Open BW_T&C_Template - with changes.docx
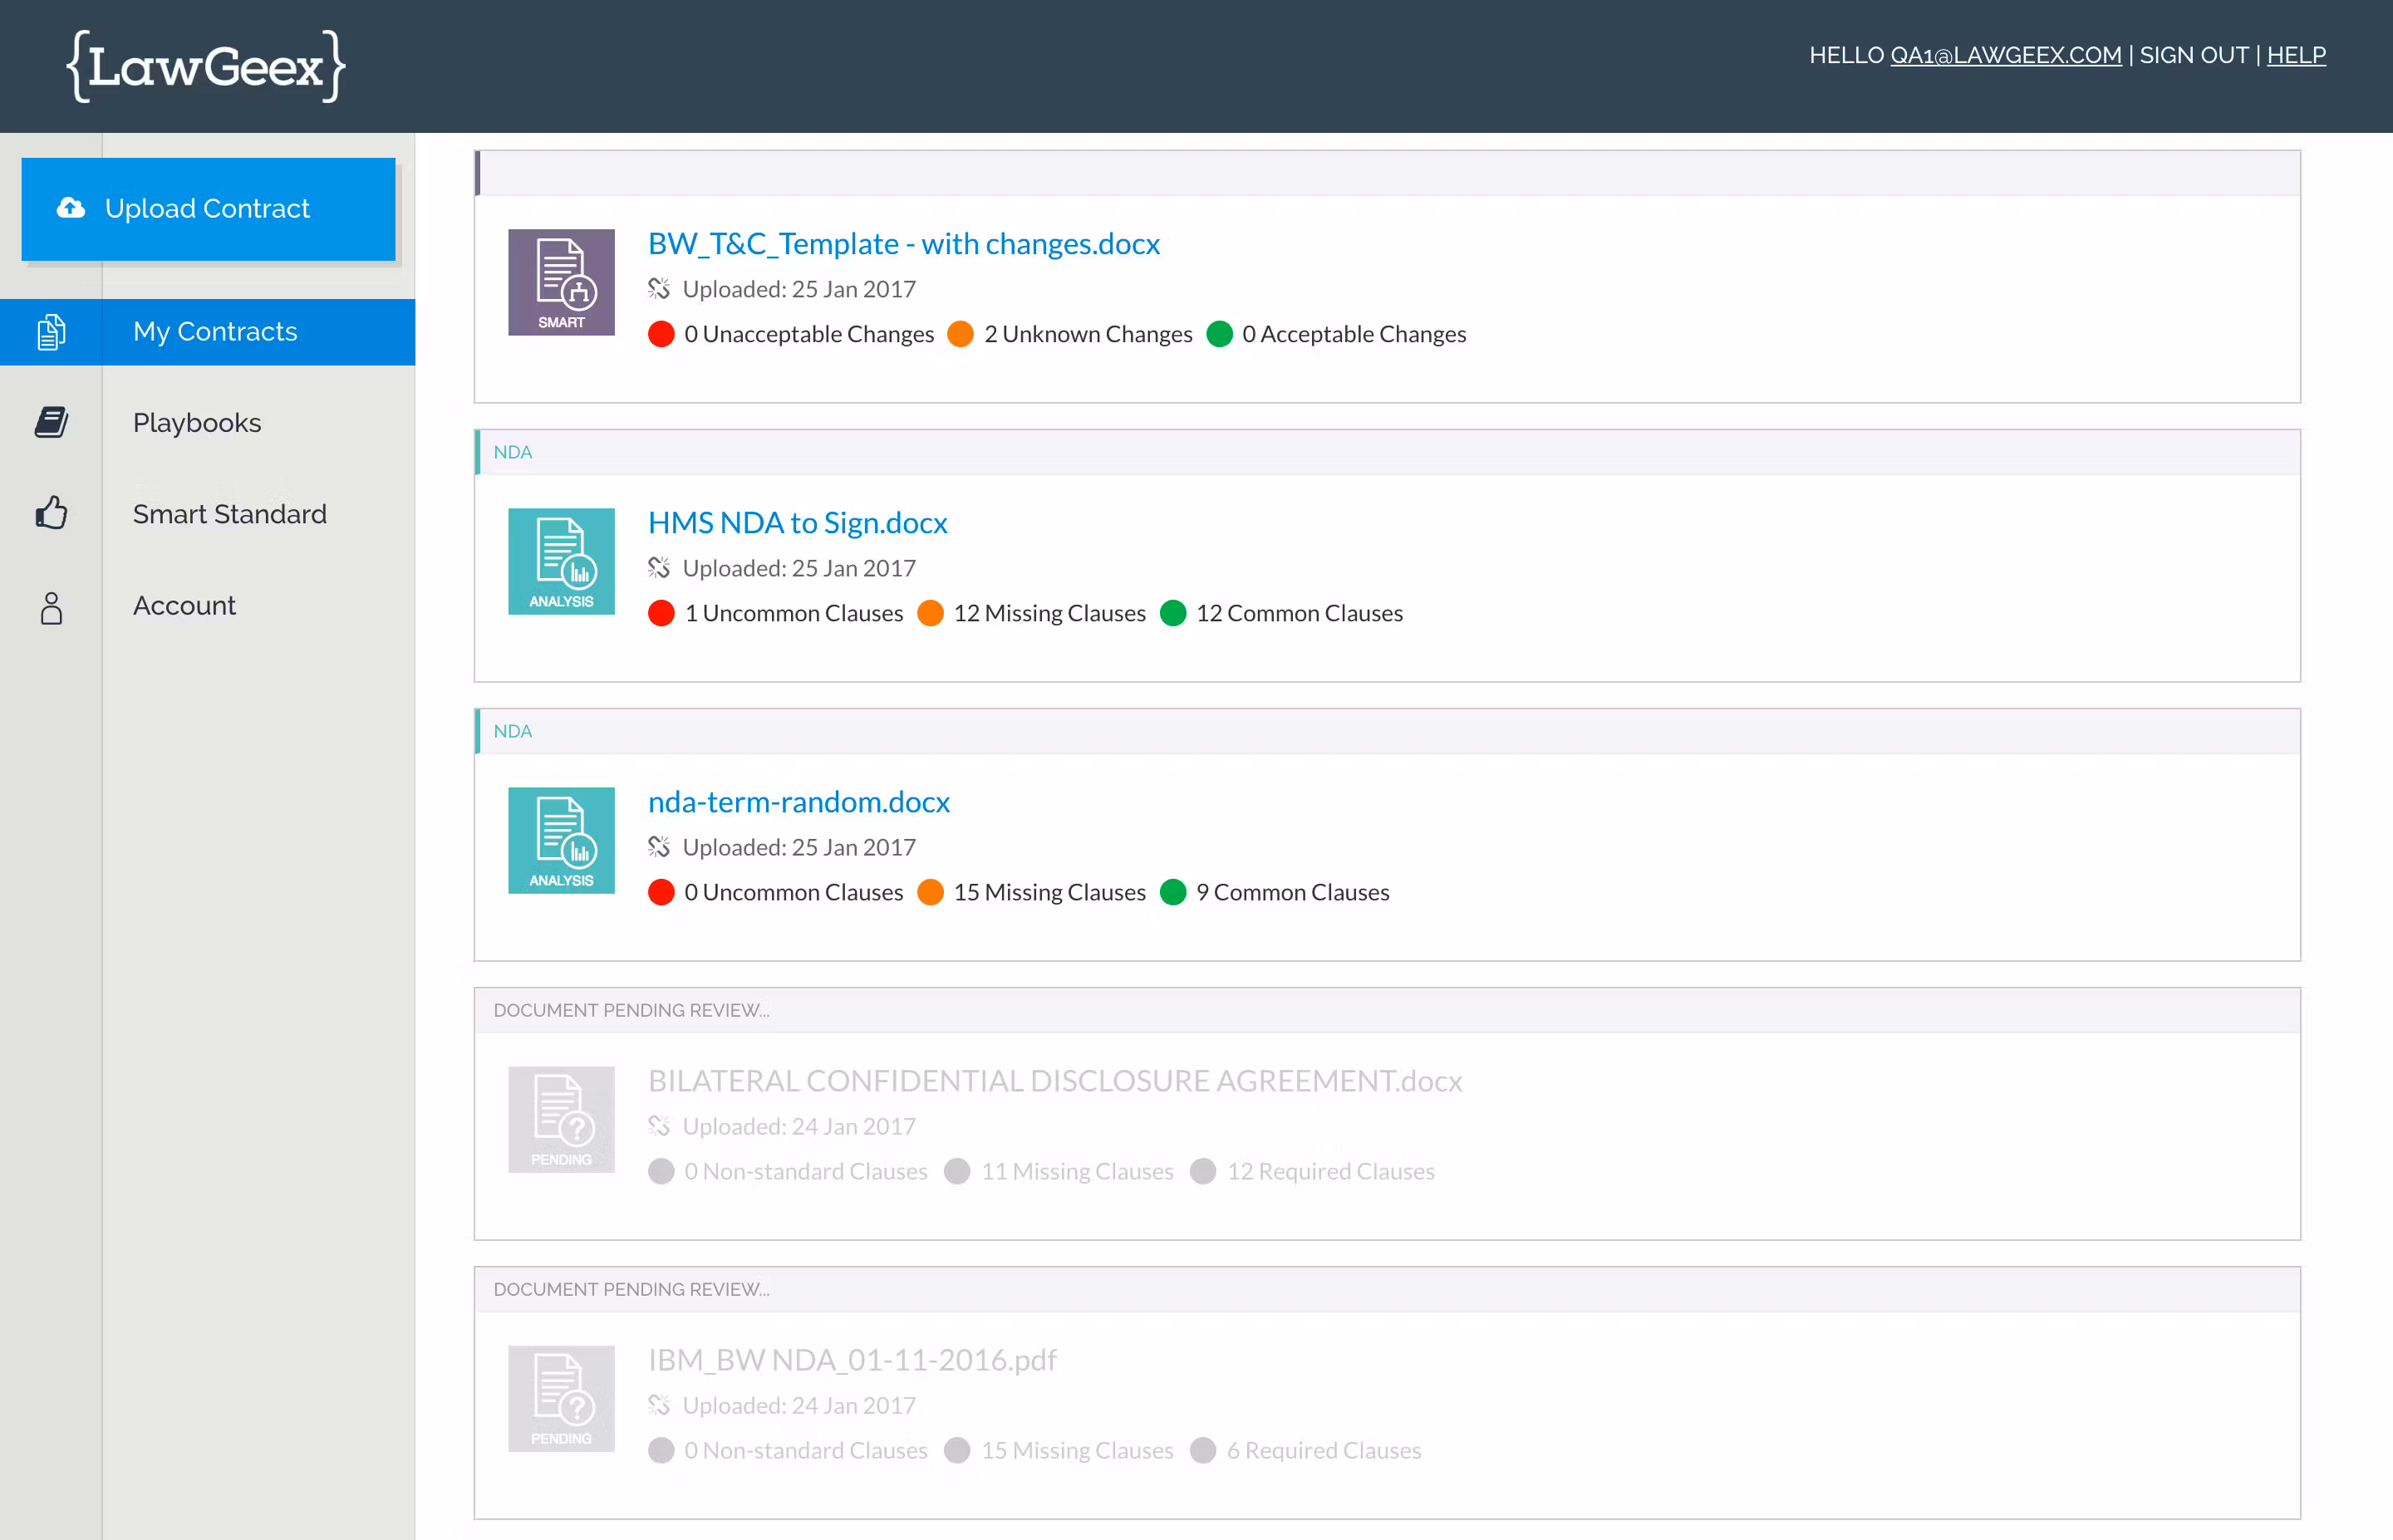 point(903,244)
